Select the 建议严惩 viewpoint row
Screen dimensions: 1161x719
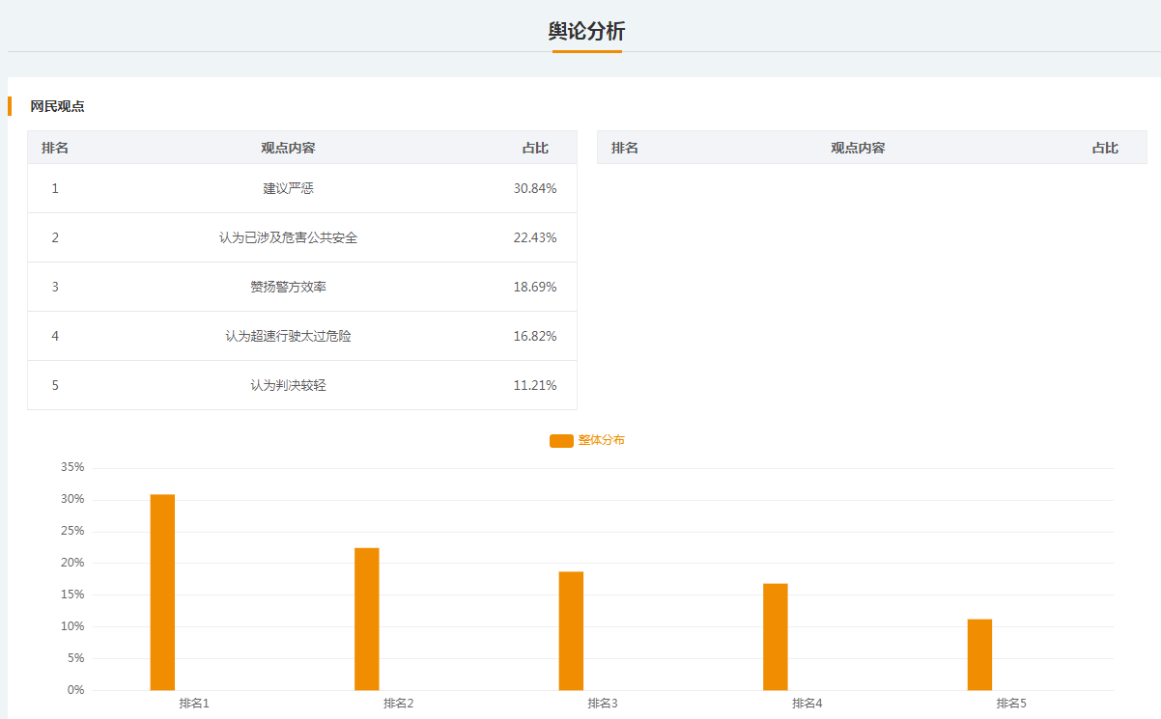click(x=302, y=188)
